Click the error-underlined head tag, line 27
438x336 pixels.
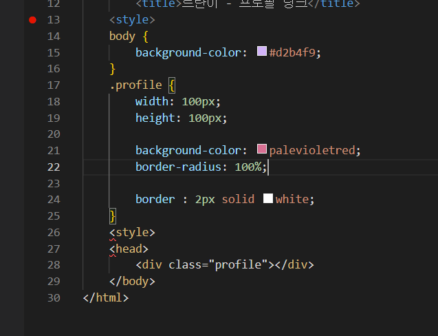point(129,249)
